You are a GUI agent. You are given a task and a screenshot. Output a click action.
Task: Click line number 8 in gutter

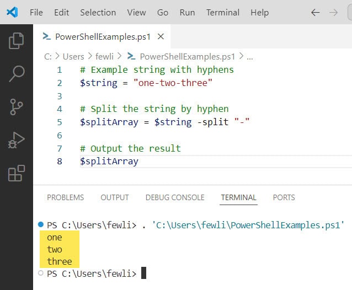coord(59,161)
